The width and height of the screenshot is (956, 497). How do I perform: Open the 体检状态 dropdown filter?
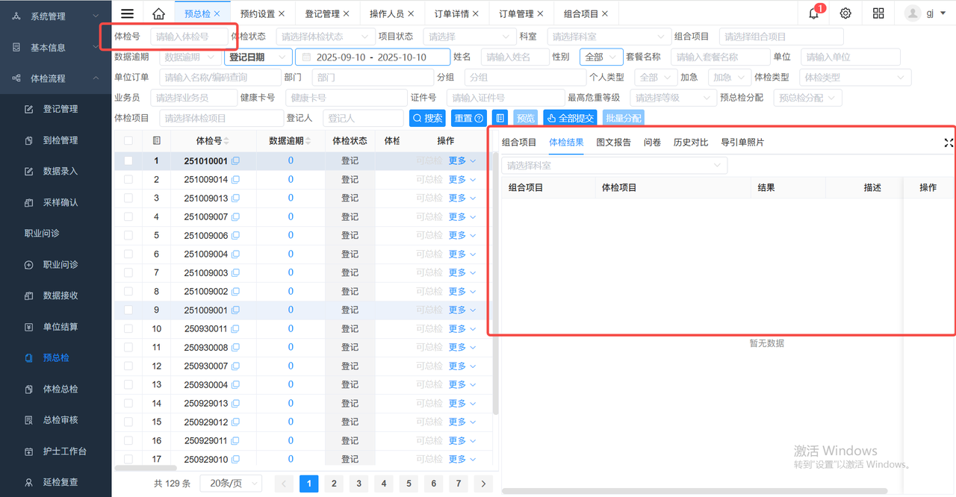point(325,37)
